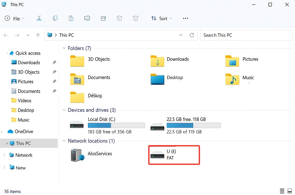
Task: Open the 3D Objects folder
Action: [90, 61]
